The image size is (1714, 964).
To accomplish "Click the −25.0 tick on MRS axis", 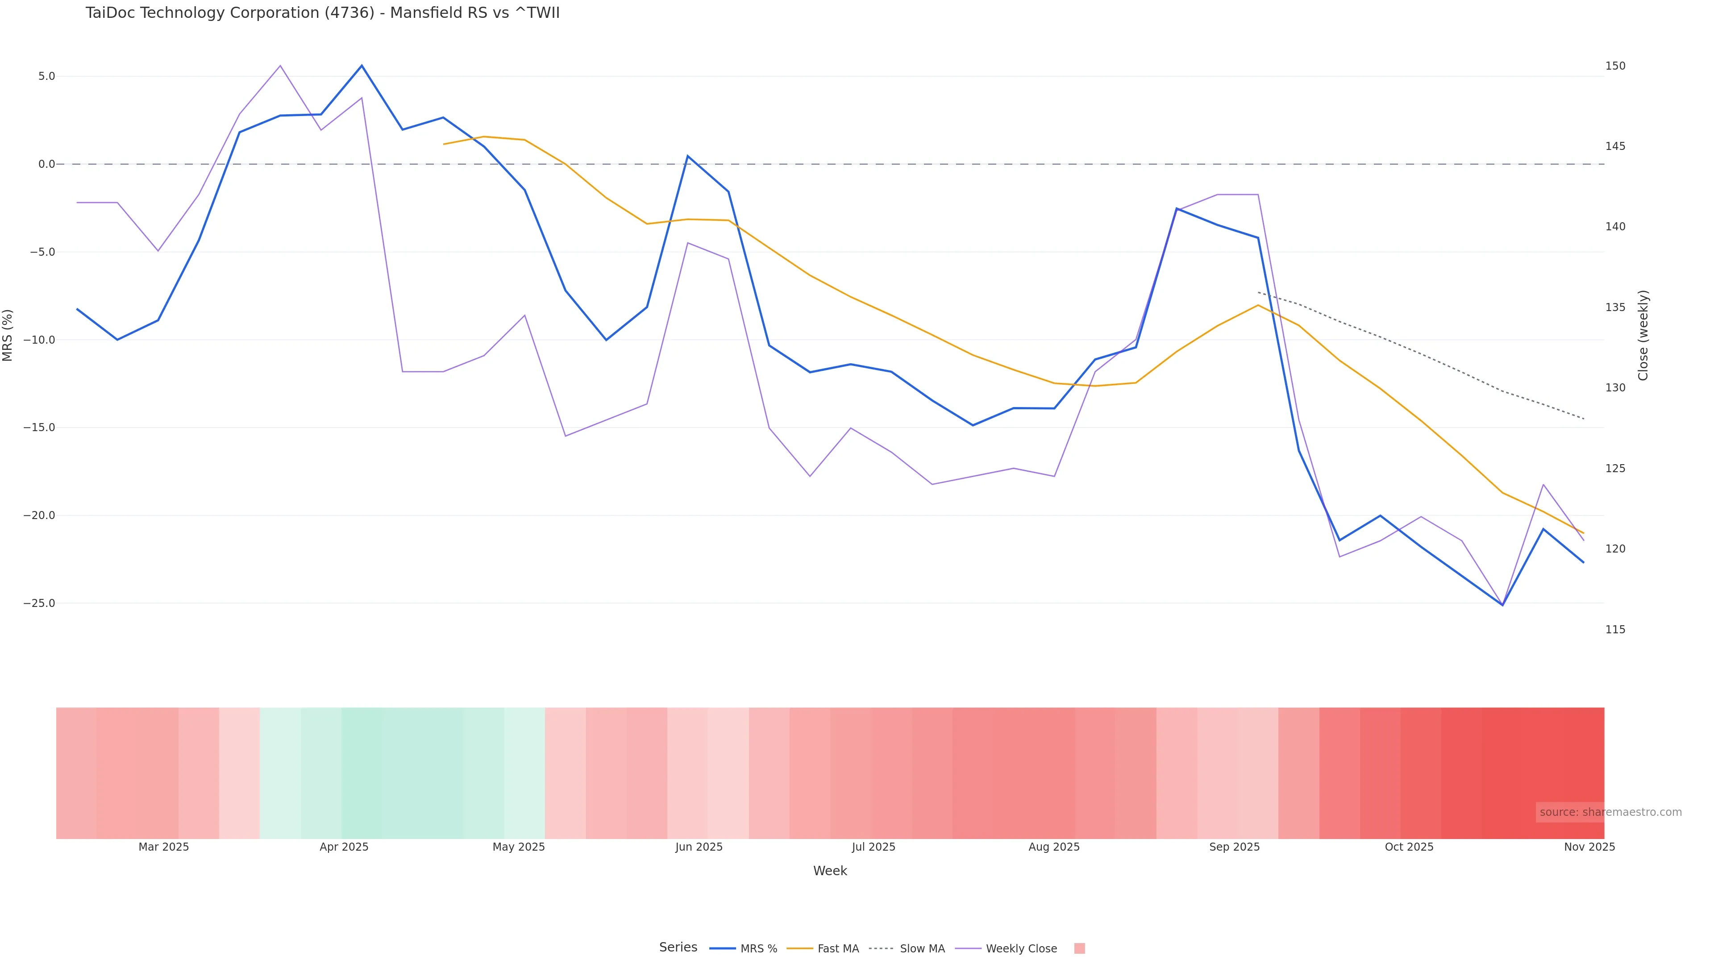I will click(x=39, y=603).
